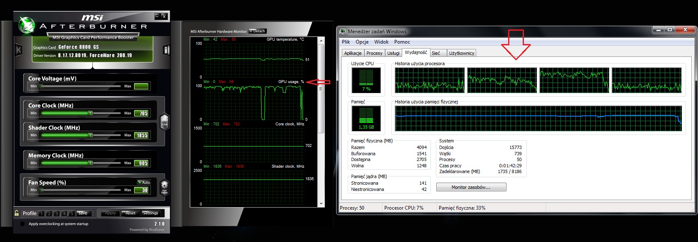698x242 pixels.
Task: Select profile slot 3
Action: pos(57,213)
